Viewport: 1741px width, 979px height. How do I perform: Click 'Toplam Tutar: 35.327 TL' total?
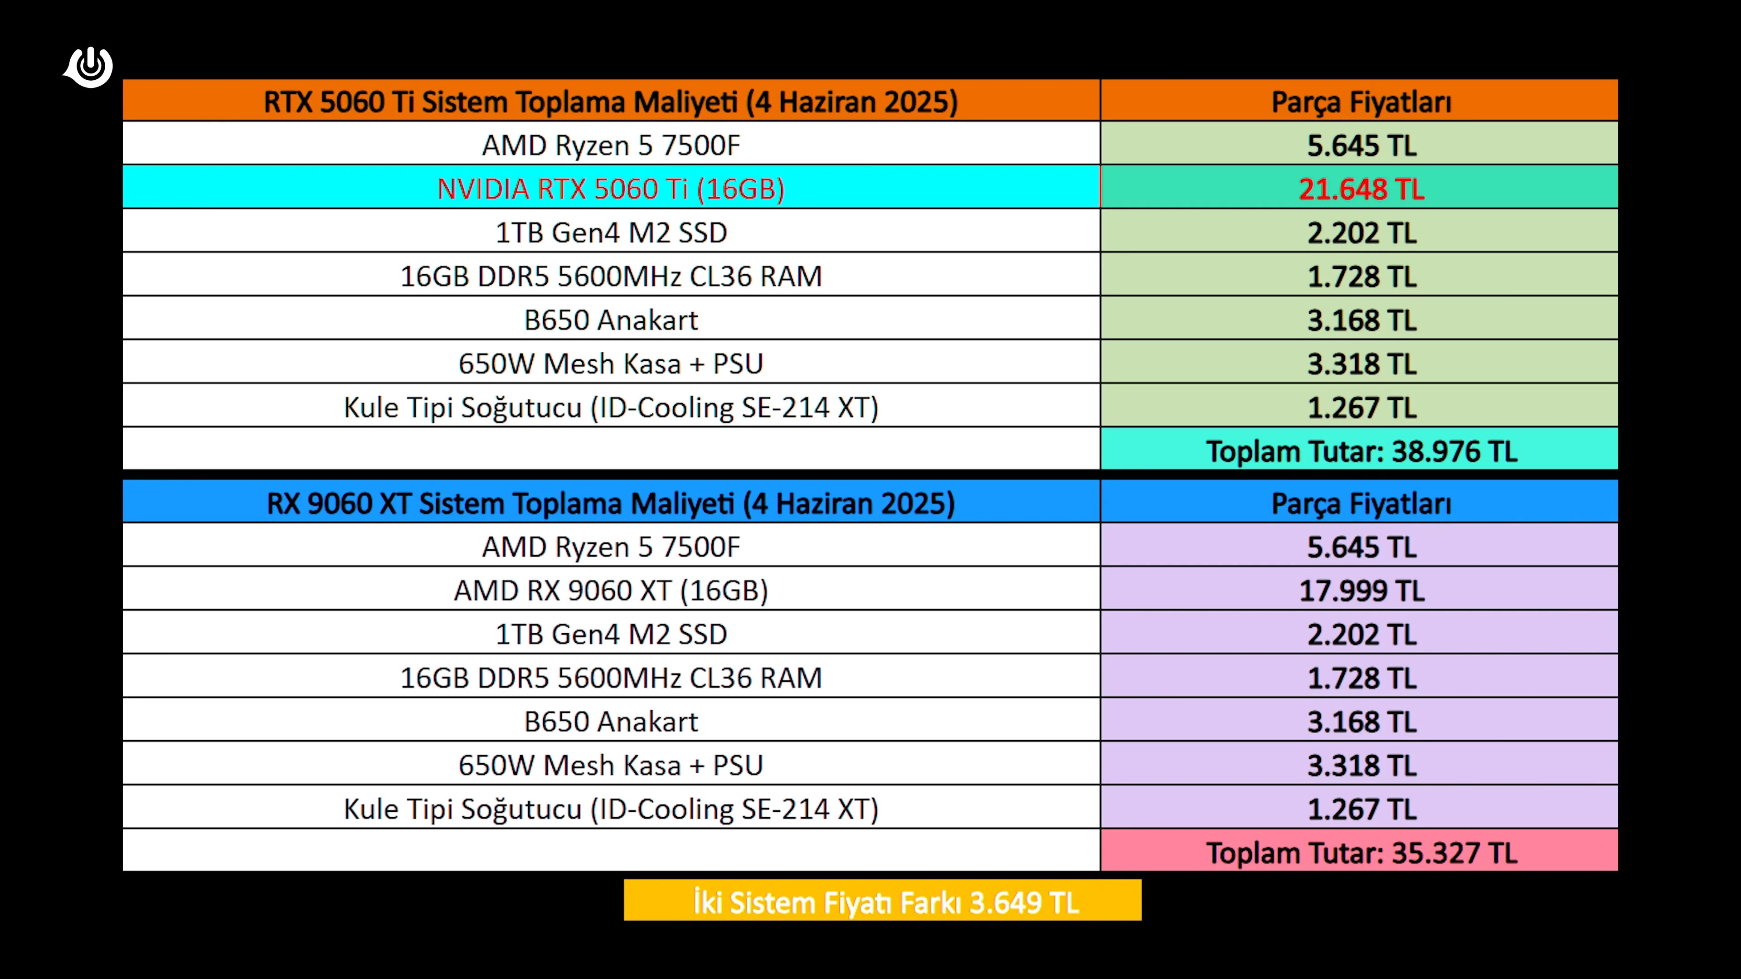[x=1360, y=851]
